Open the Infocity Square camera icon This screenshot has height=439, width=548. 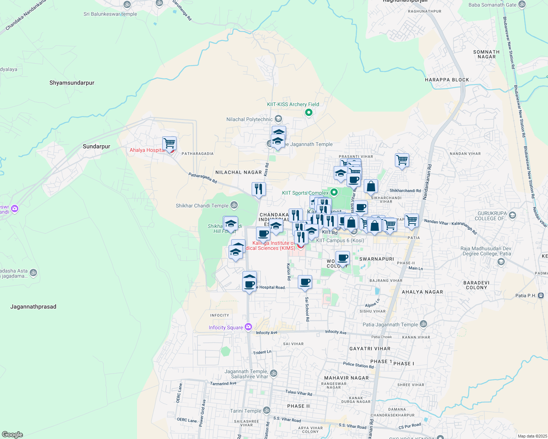pyautogui.click(x=249, y=327)
